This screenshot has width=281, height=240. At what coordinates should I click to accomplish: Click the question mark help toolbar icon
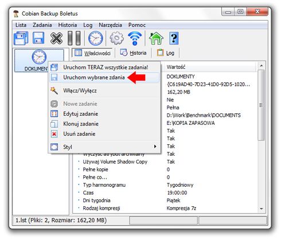point(174,38)
